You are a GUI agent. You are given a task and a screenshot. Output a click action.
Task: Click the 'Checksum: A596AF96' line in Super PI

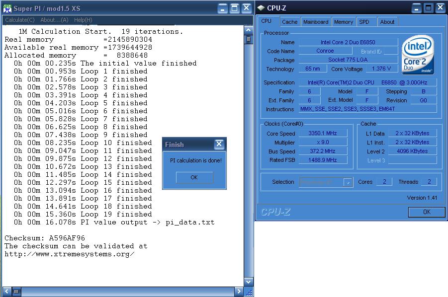pos(45,238)
